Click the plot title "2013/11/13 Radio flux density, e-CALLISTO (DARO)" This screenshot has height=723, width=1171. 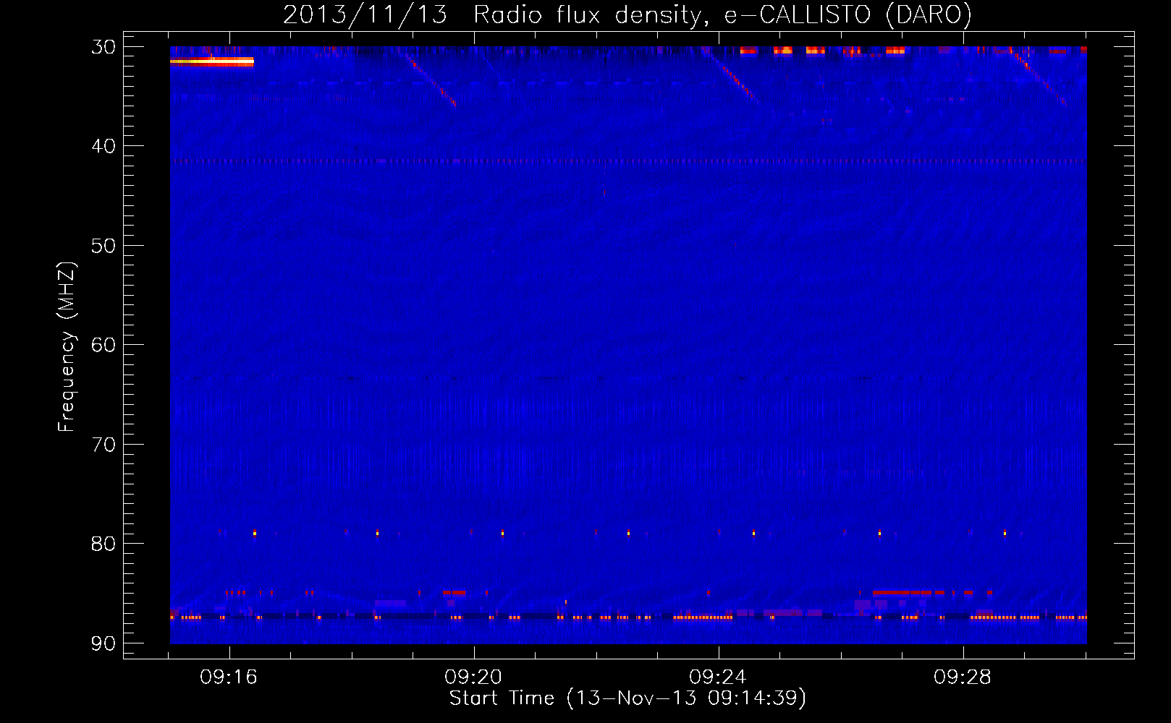627,14
